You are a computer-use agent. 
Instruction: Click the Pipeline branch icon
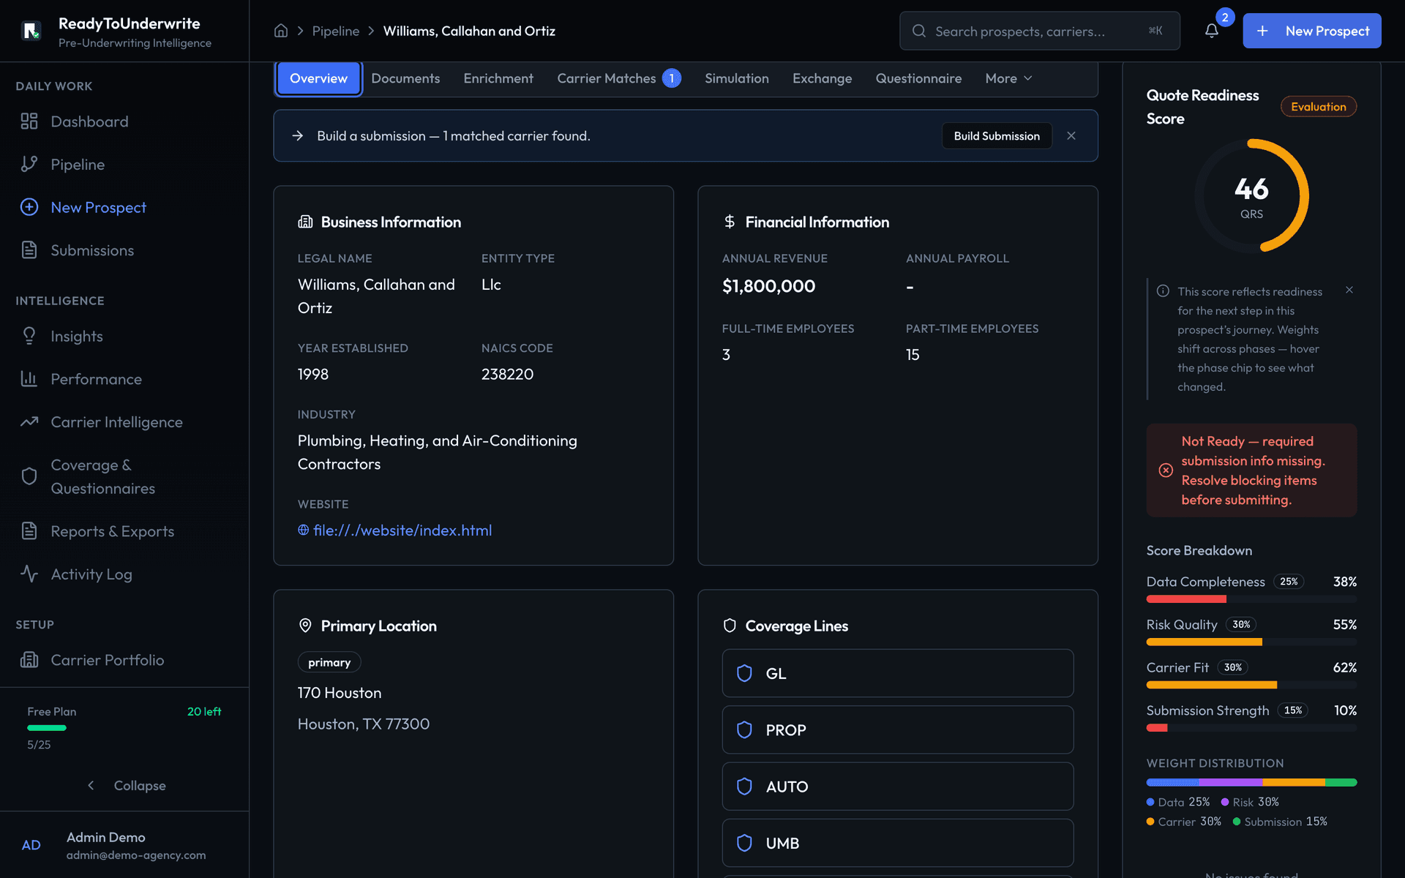[29, 165]
